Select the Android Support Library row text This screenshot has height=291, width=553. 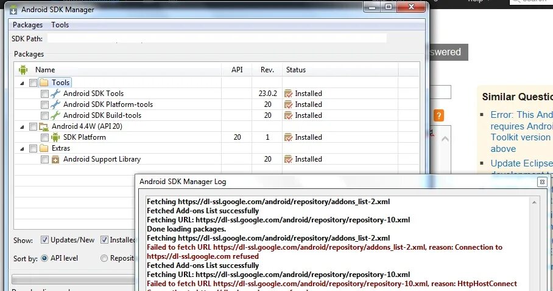click(102, 159)
